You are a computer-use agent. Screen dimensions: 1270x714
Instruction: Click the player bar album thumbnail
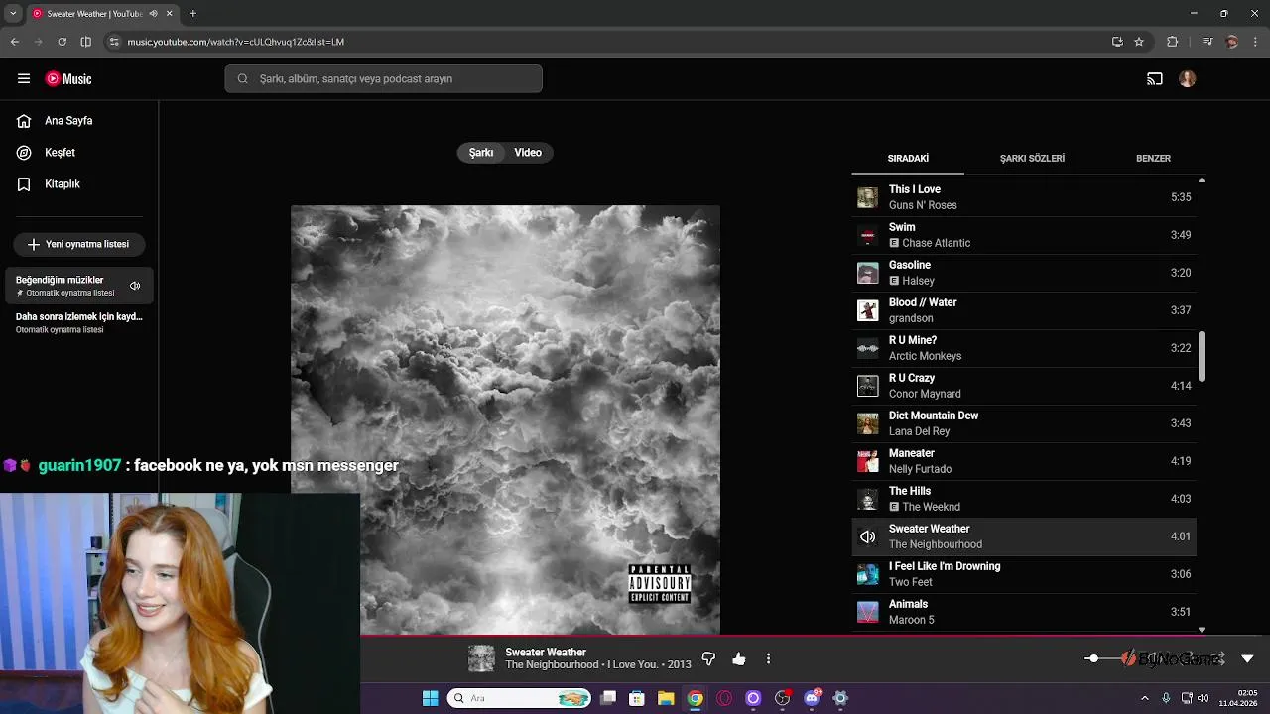[481, 658]
